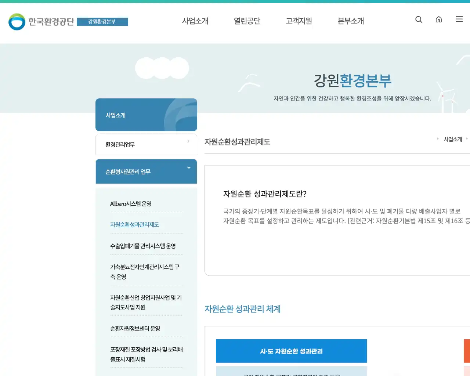Click the home icon
Image resolution: width=470 pixels, height=376 pixels.
[439, 19]
